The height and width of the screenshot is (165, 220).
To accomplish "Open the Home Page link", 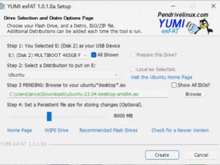I will point(20,130).
